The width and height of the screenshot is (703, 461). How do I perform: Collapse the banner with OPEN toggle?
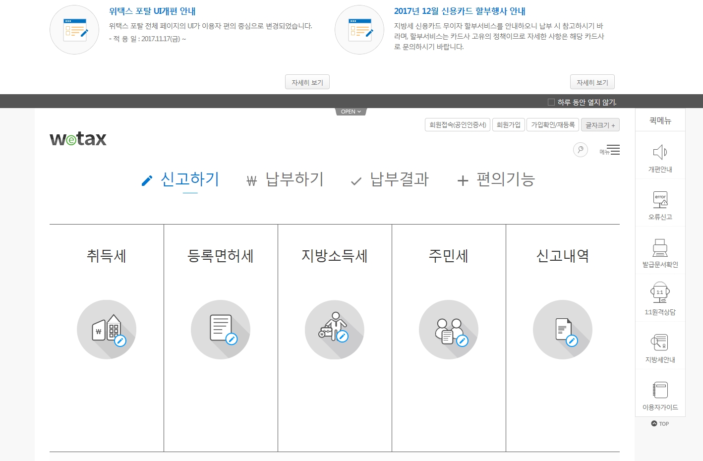tap(351, 112)
